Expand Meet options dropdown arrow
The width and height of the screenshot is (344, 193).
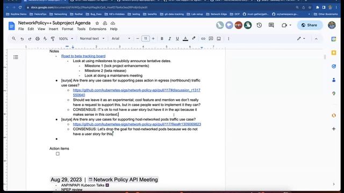coord(290,25)
